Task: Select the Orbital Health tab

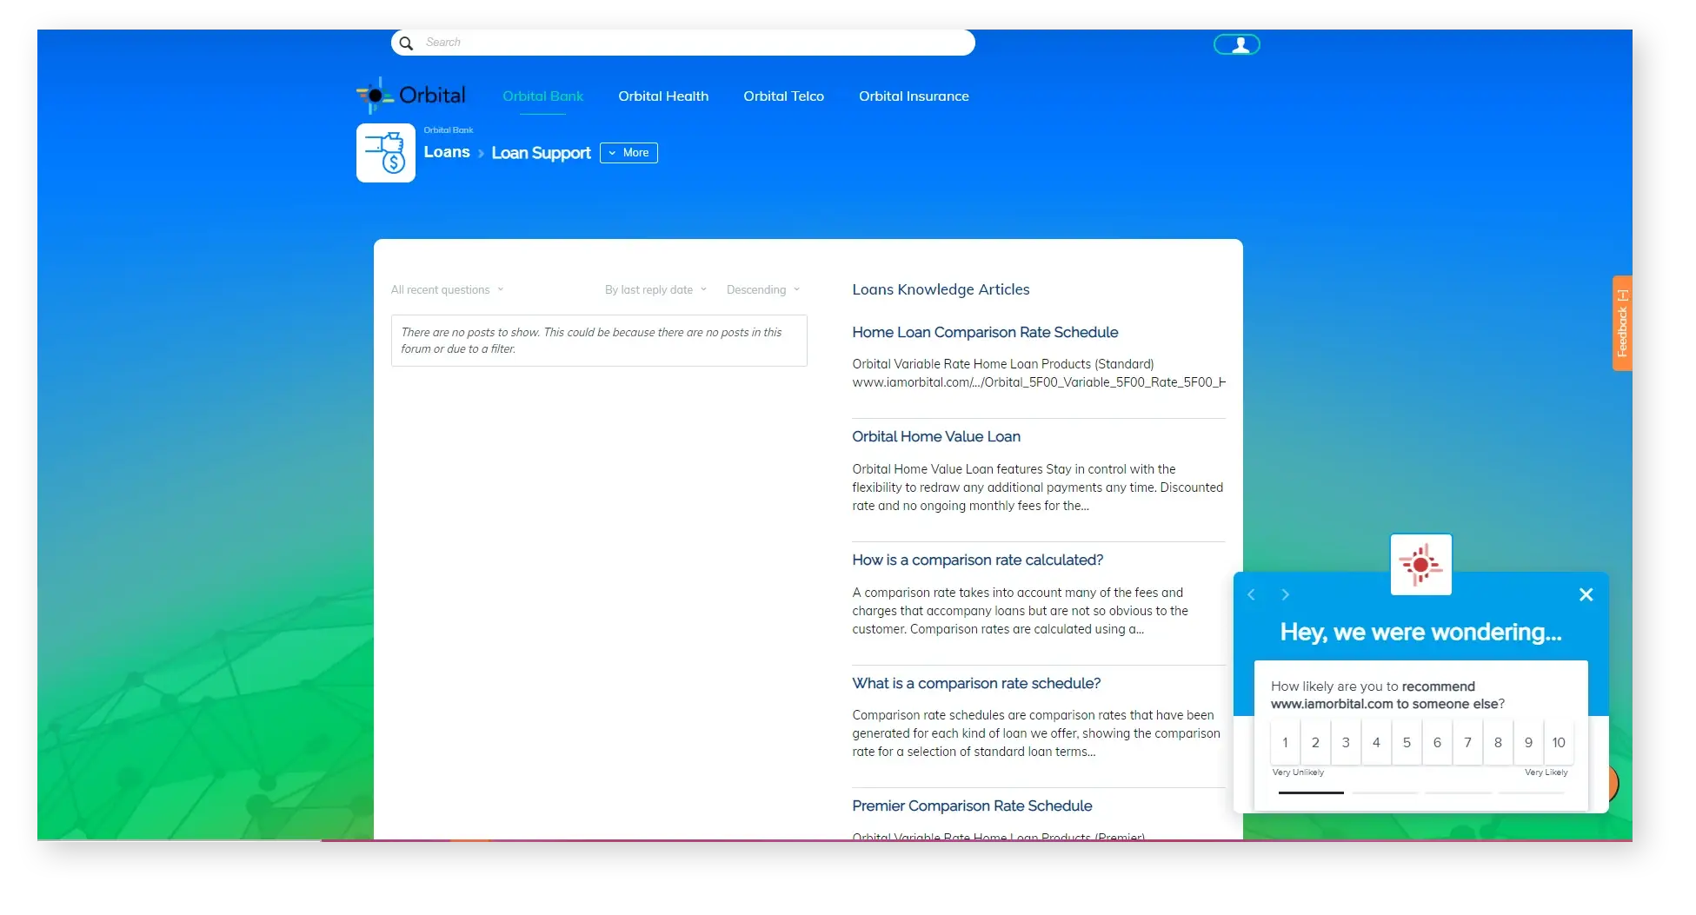Action: (663, 96)
